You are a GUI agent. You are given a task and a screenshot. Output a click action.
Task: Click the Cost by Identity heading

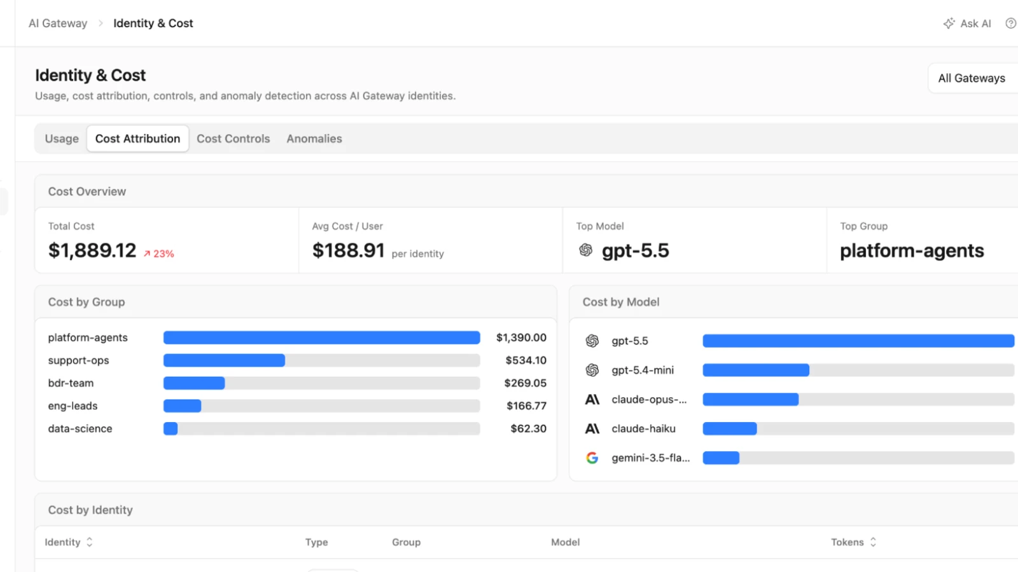coord(90,510)
